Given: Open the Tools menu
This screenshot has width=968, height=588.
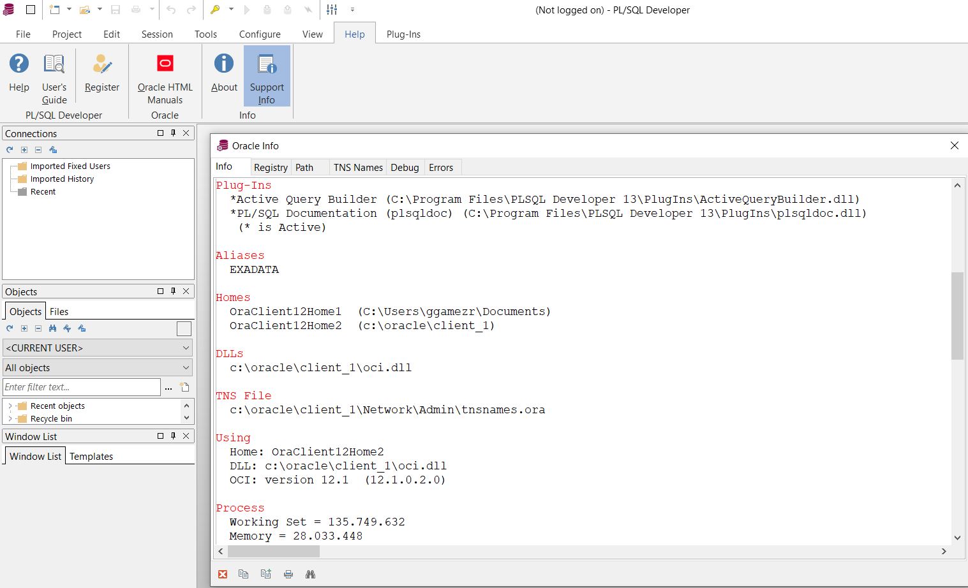Looking at the screenshot, I should [205, 34].
